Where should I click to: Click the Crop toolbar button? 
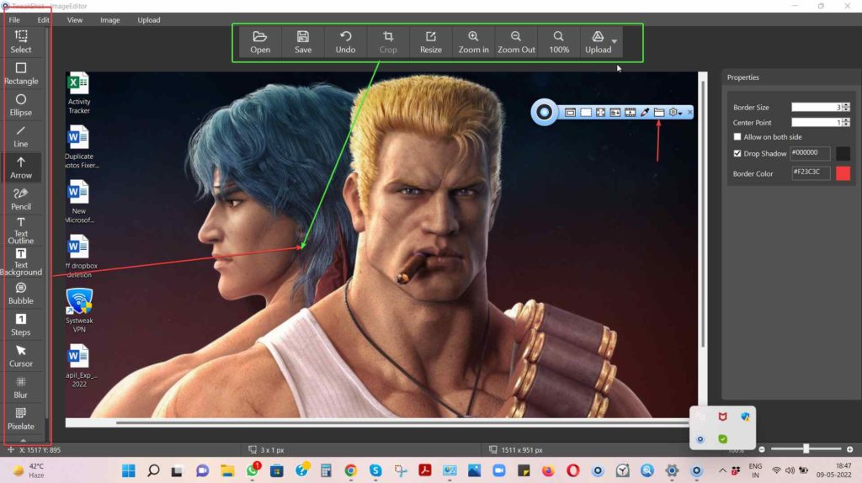(388, 42)
